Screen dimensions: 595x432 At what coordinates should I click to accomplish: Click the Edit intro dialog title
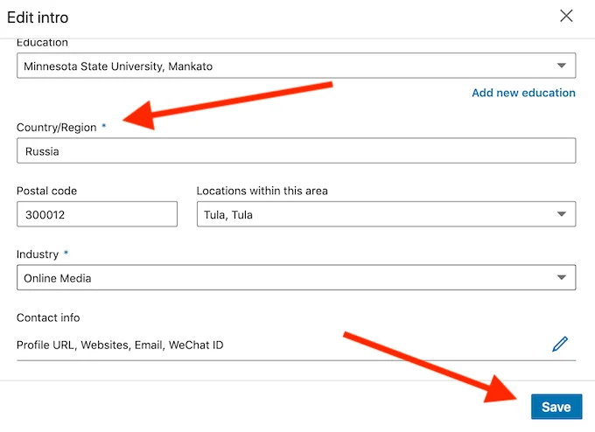tap(38, 17)
